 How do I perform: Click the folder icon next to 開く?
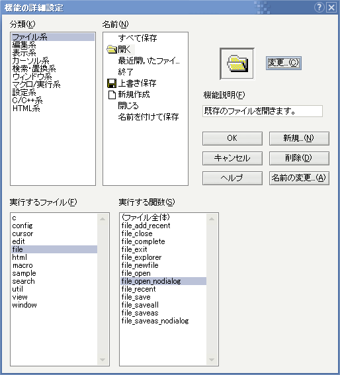coord(112,50)
